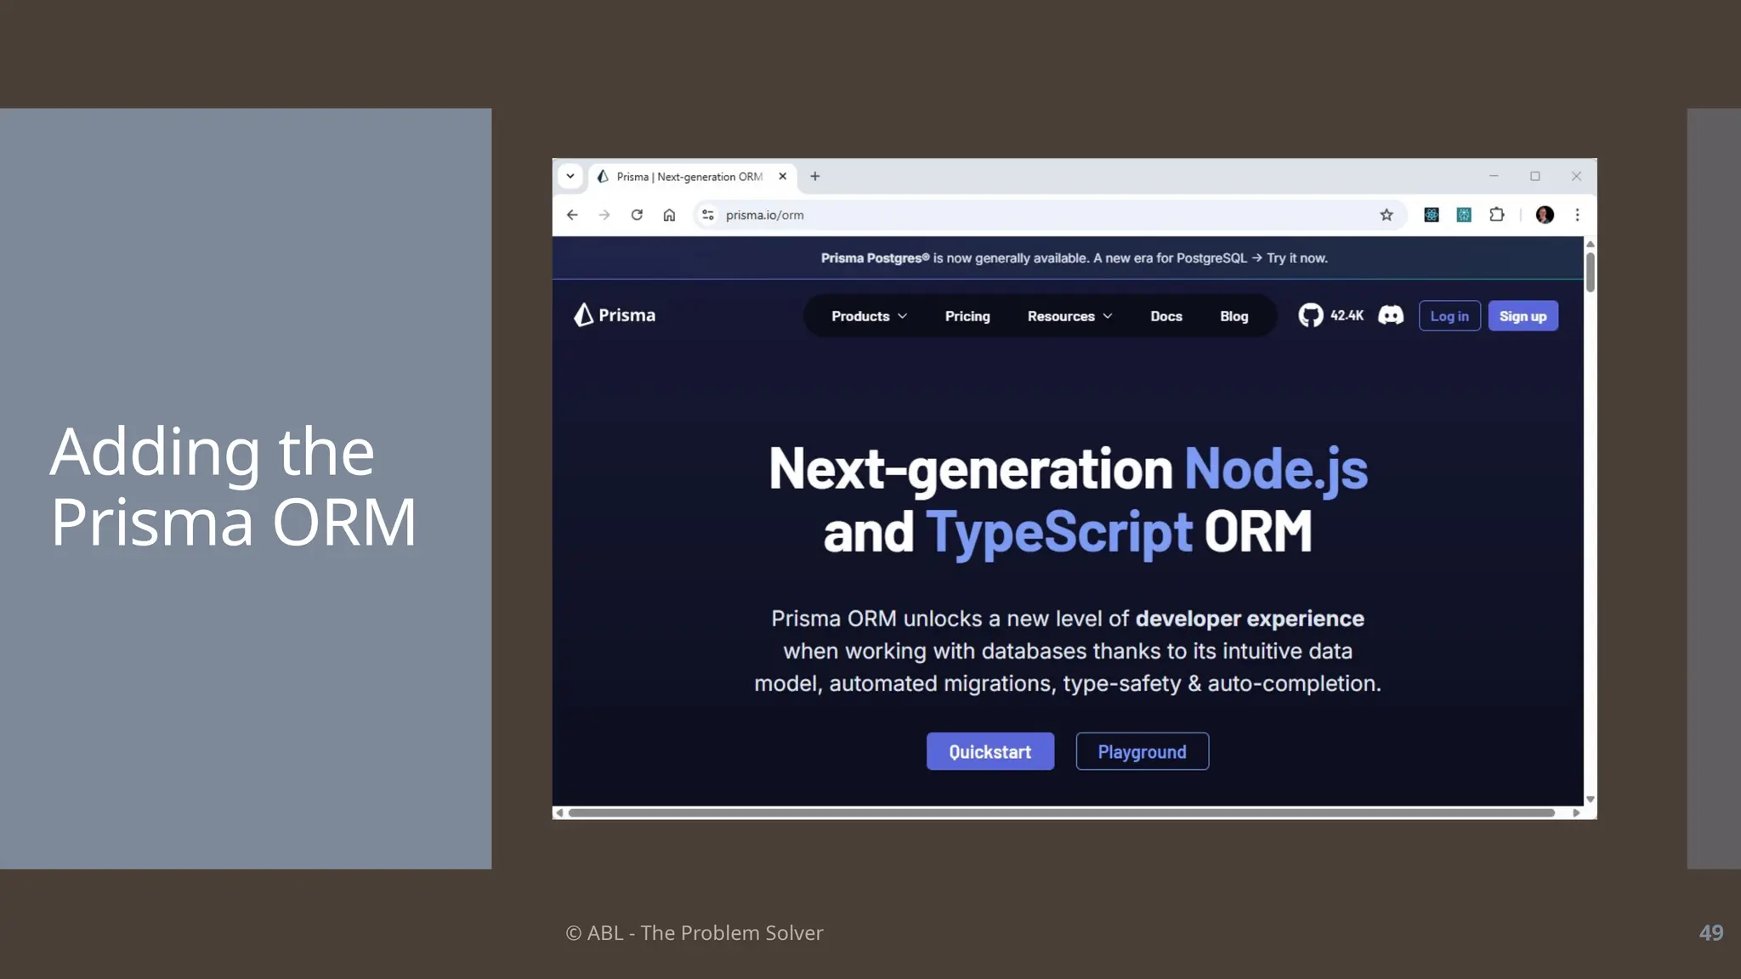Expand the Products dropdown
The image size is (1741, 979).
869,316
